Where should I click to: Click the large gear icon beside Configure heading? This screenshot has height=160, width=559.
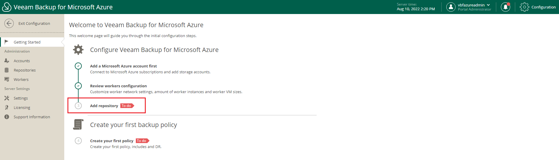coord(78,50)
